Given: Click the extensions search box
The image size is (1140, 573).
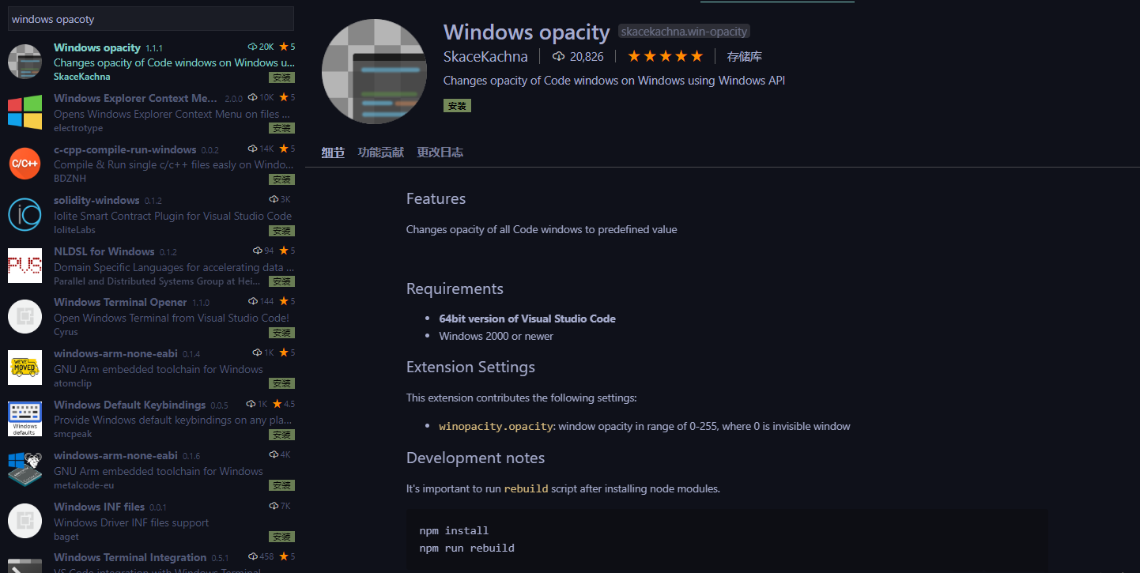Looking at the screenshot, I should (150, 18).
